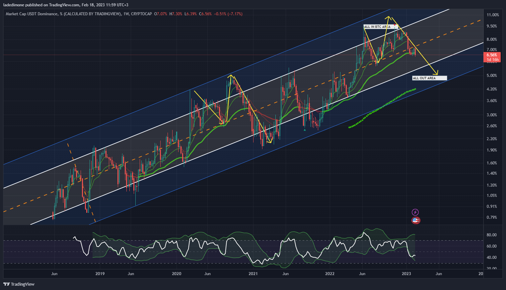
Task: Click the 1.90% price axis label
Action: point(492,150)
